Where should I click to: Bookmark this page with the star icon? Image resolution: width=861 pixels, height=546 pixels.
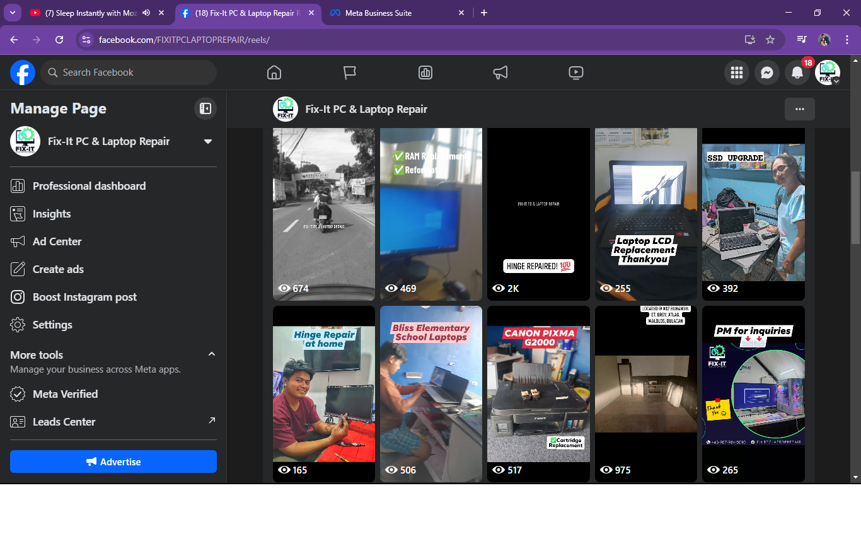coord(770,40)
